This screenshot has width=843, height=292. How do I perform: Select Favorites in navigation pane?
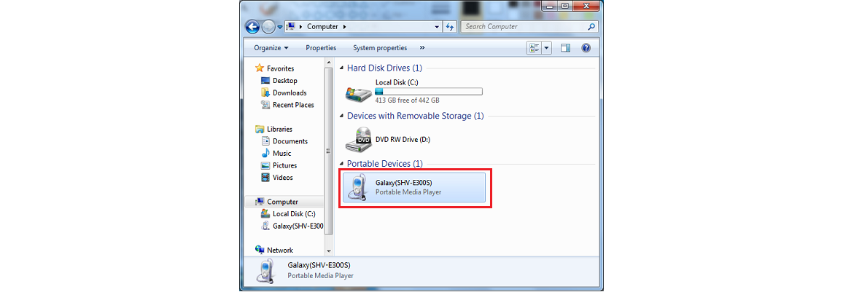pyautogui.click(x=280, y=68)
